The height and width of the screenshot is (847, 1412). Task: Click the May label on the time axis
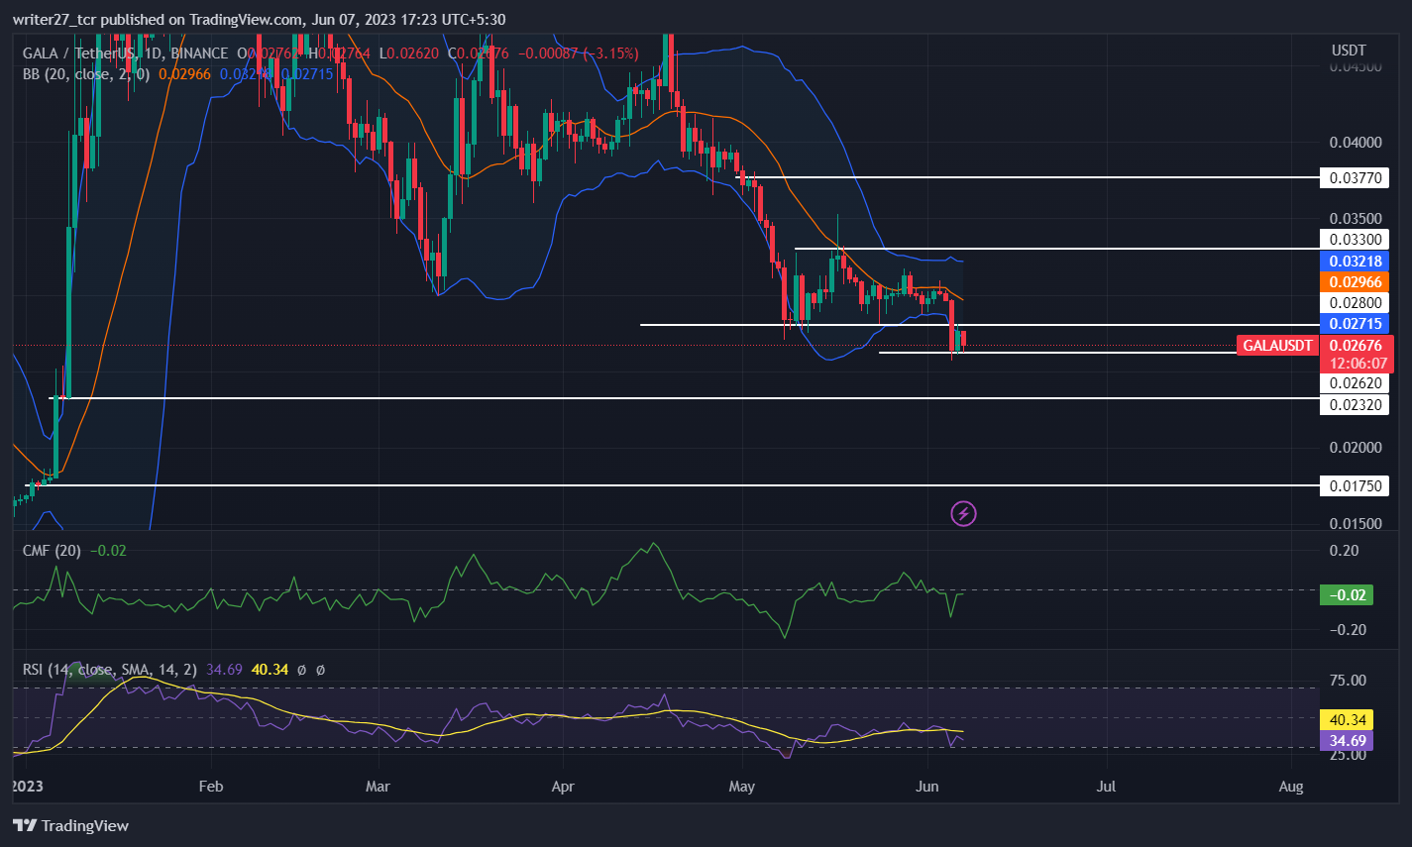coord(741,787)
